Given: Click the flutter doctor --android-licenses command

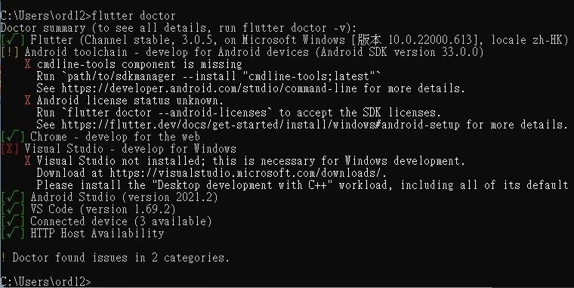Looking at the screenshot, I should click(167, 112).
